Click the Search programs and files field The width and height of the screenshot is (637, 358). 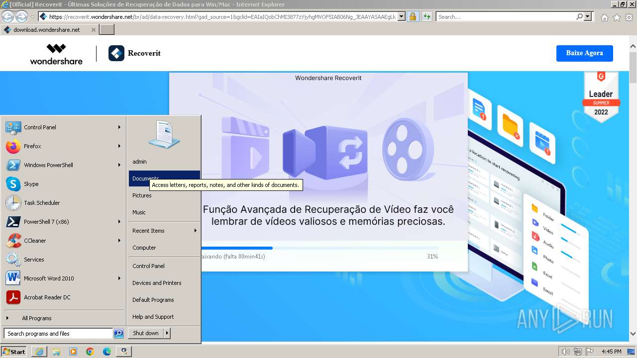(58, 334)
